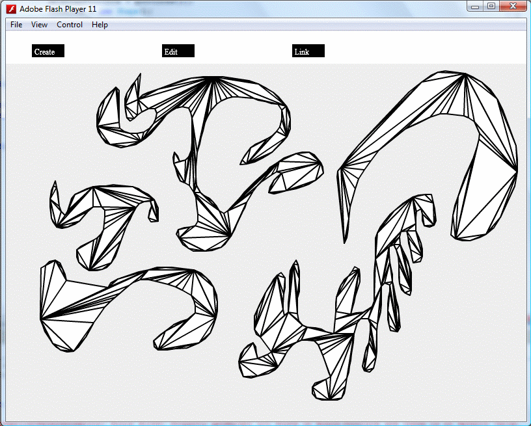The width and height of the screenshot is (531, 426).
Task: Click the fan vertex atop the central polygon
Action: tap(213, 78)
